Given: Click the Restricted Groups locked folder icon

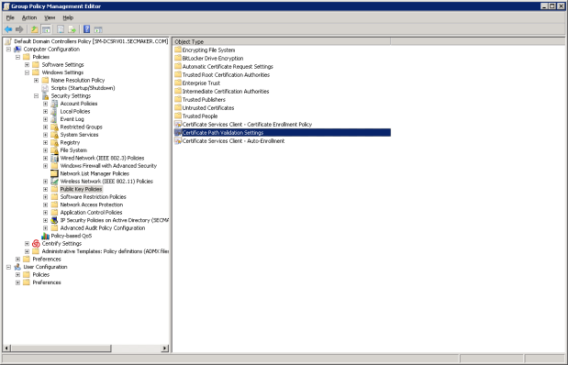Looking at the screenshot, I should pyautogui.click(x=54, y=127).
